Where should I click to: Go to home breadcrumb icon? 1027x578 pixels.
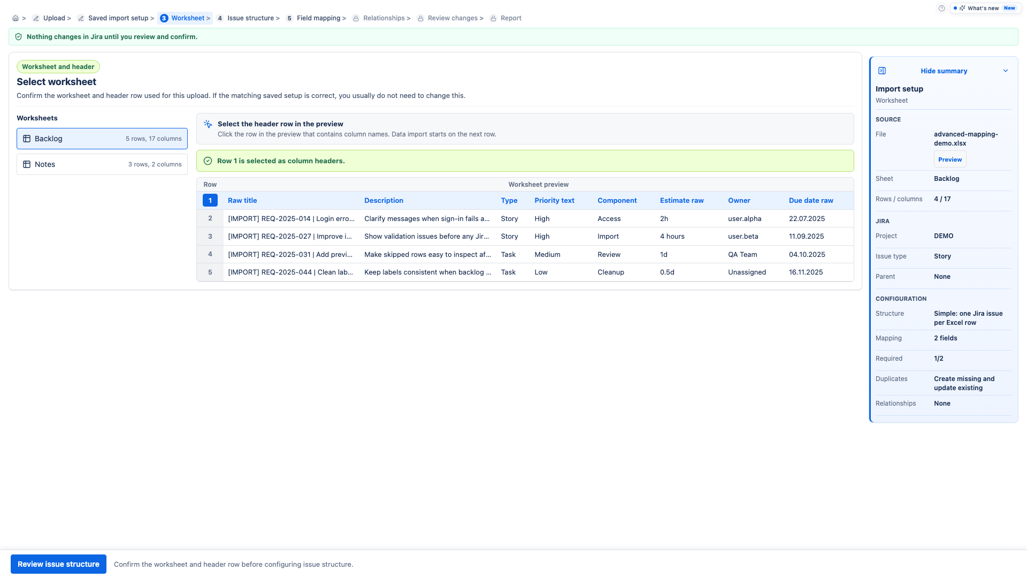coord(16,18)
